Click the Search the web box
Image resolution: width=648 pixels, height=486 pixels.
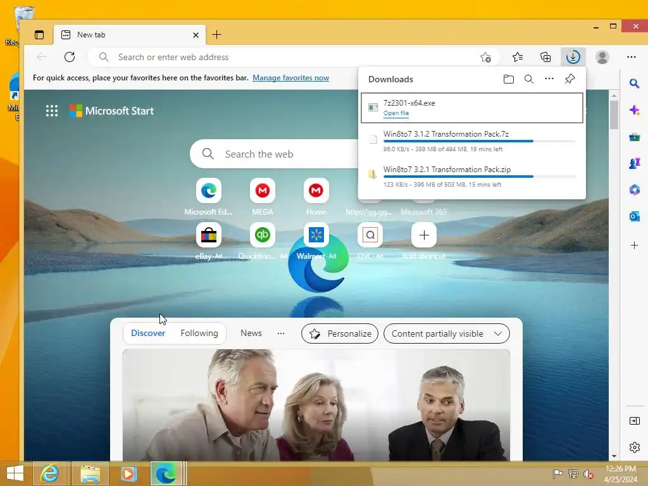click(x=275, y=154)
